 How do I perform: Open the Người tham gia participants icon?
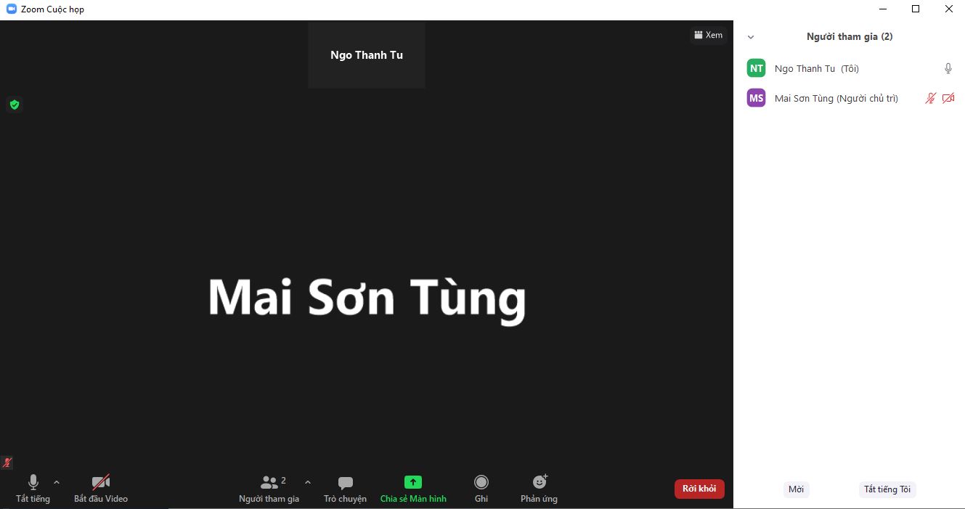click(269, 482)
